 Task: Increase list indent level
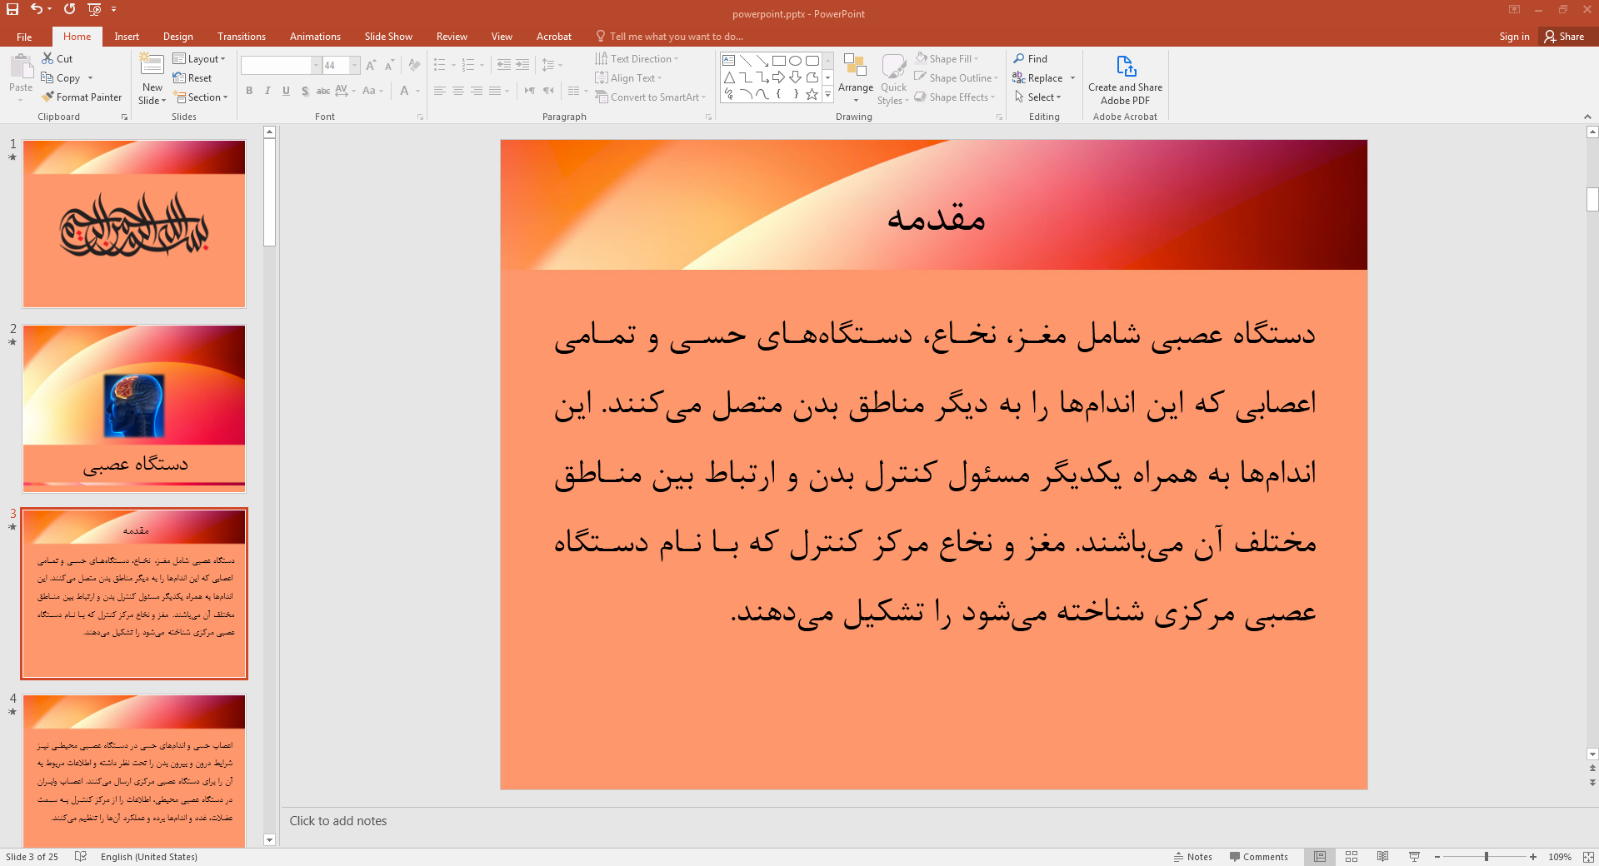(x=522, y=65)
